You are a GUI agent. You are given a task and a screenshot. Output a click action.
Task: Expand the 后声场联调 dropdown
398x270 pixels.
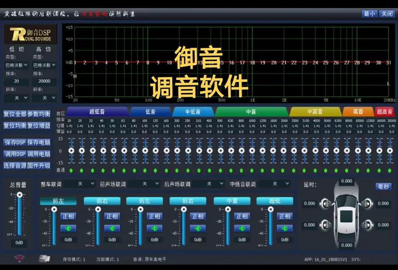click(x=208, y=184)
